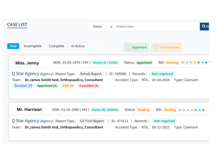Click the blue Session (0) badge

pos(23,86)
